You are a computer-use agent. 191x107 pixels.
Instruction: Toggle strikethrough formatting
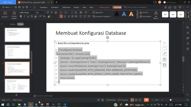pyautogui.click(x=32, y=16)
